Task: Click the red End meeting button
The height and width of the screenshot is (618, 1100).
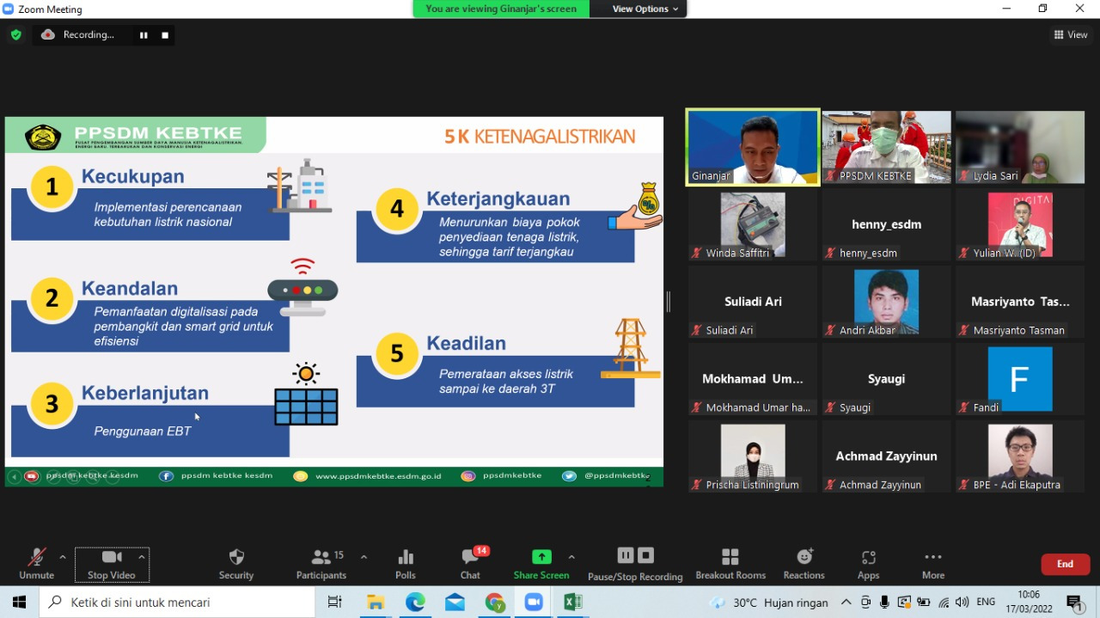Action: pyautogui.click(x=1065, y=564)
